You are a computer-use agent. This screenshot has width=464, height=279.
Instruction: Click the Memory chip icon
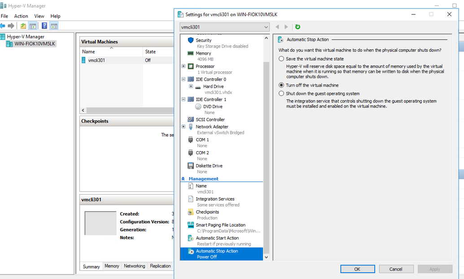191,53
